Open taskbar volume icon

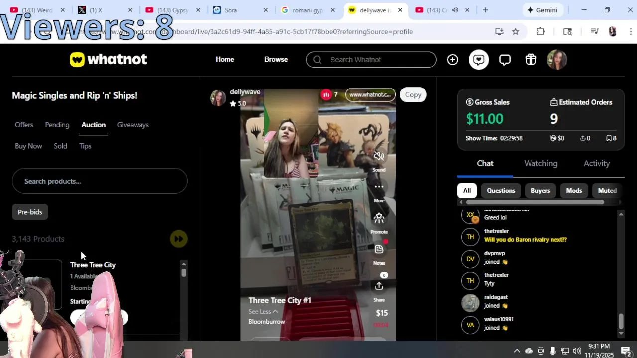click(x=577, y=351)
